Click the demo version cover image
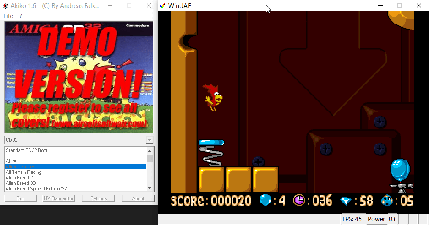The width and height of the screenshot is (429, 225). 79,77
